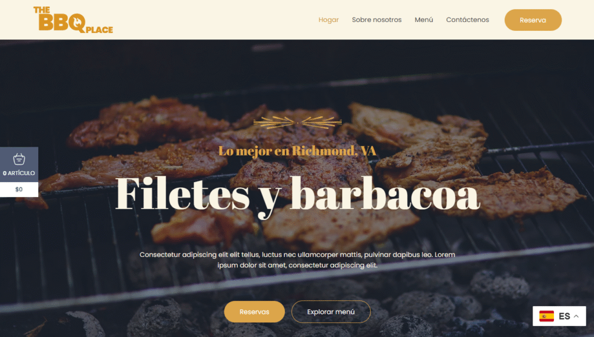Select Menú in the navigation bar

pos(423,20)
